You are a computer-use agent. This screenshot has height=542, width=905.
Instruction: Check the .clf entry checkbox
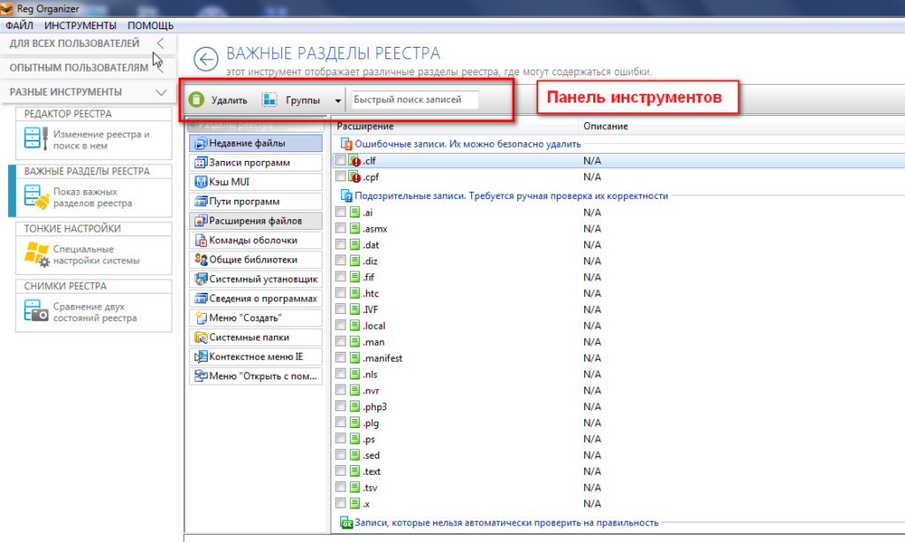click(341, 161)
